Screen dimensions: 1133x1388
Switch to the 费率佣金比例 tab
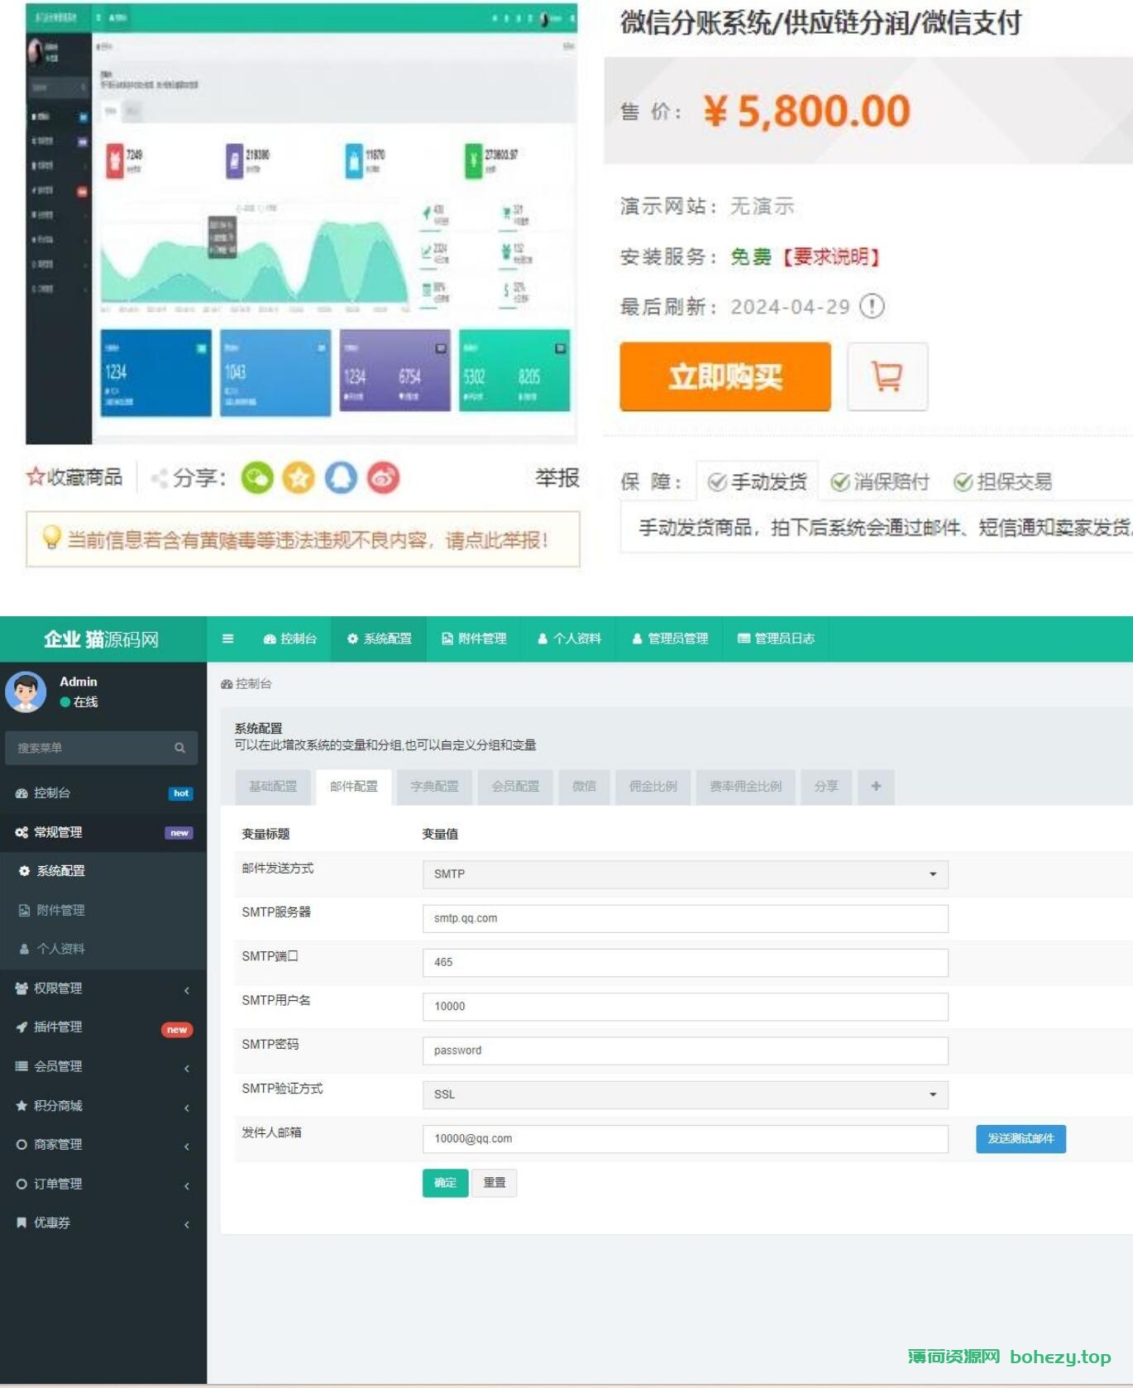[x=745, y=786]
